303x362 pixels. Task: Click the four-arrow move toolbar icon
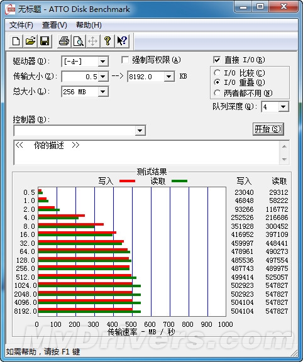coord(93,41)
